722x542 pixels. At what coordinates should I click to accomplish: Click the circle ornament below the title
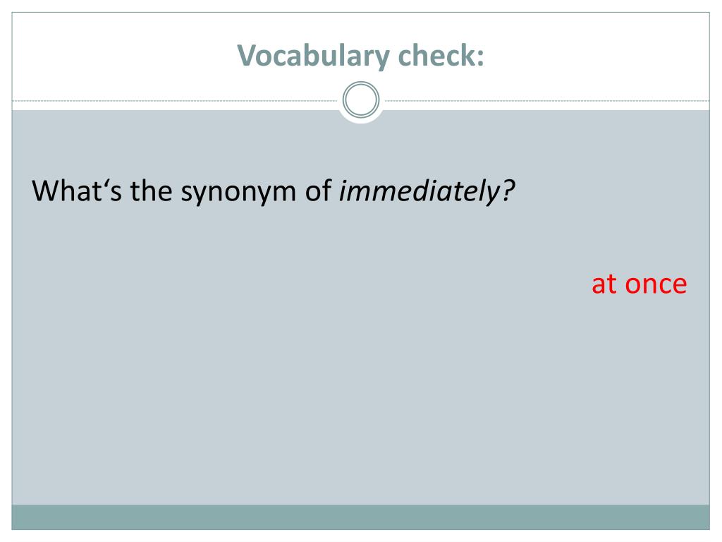pyautogui.click(x=361, y=100)
